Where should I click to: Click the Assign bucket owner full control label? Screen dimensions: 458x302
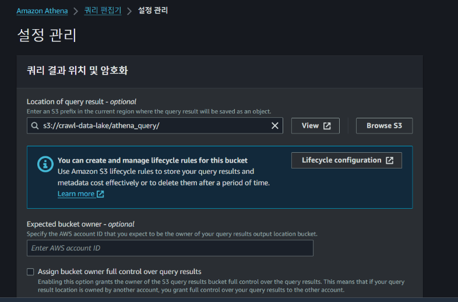click(119, 272)
